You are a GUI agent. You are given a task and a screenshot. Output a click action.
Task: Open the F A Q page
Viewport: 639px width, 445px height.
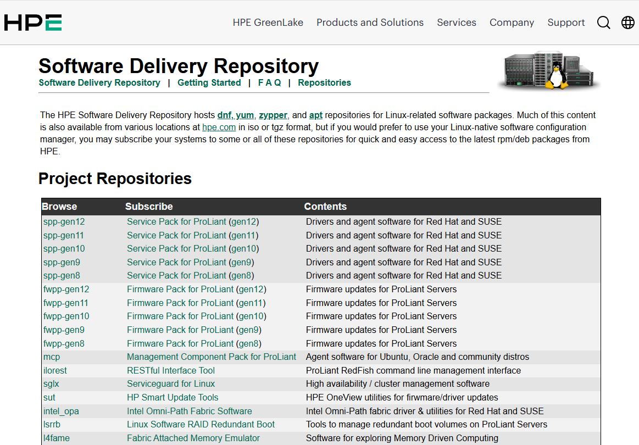269,83
